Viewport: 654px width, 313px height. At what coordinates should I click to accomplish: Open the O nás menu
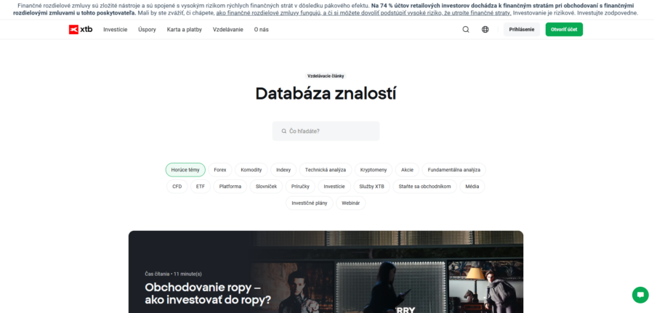(261, 30)
